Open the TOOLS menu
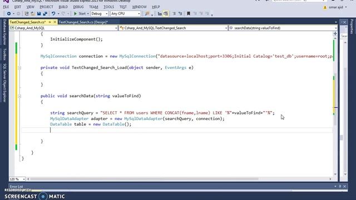 point(109,7)
